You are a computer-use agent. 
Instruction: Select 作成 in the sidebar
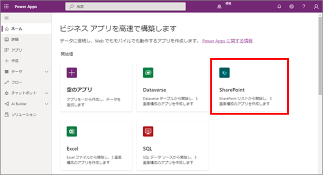[x=26, y=61]
